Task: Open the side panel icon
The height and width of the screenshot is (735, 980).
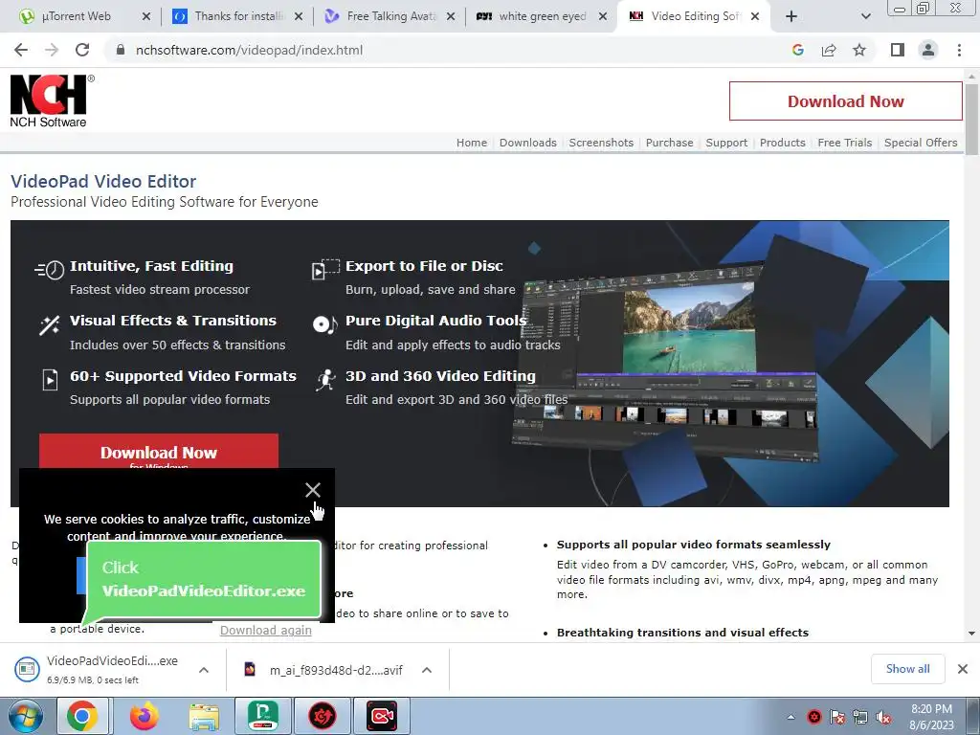Action: (898, 50)
